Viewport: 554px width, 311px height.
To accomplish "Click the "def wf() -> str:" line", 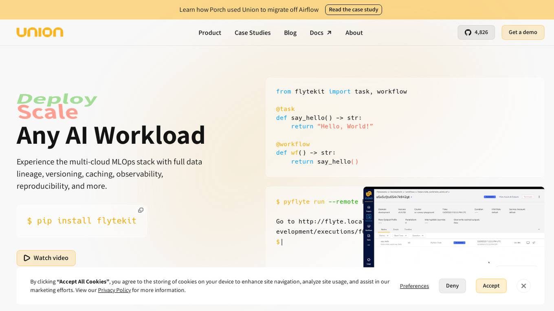I will click(x=306, y=153).
